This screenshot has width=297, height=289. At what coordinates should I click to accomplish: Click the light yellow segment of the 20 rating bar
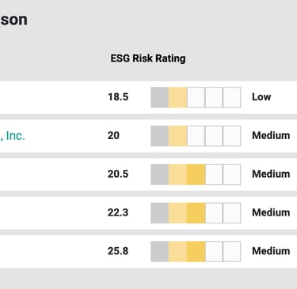(x=177, y=136)
